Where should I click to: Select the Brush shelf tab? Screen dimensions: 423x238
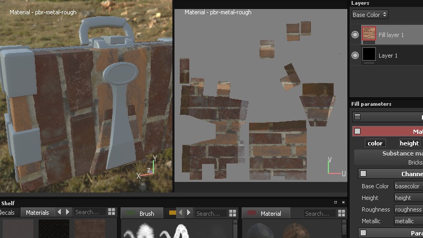coord(142,213)
